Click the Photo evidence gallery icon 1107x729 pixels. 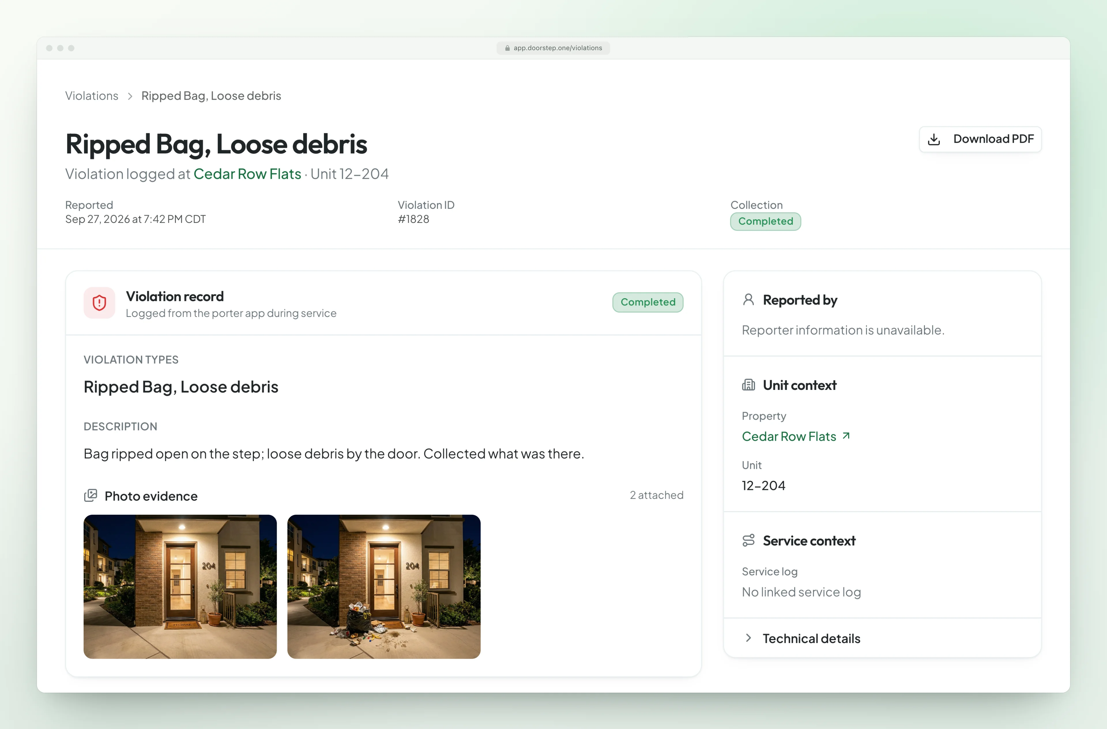pyautogui.click(x=91, y=495)
